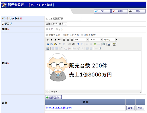Click the unlink icon
This screenshot has height=113, width=147.
pyautogui.click(x=91, y=44)
